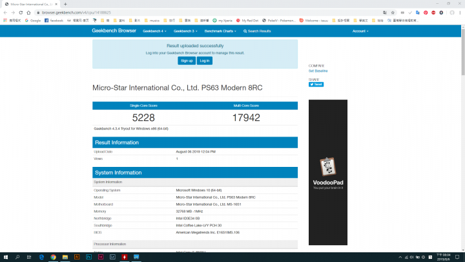
Task: Open File Explorer from the taskbar
Action: point(65,257)
